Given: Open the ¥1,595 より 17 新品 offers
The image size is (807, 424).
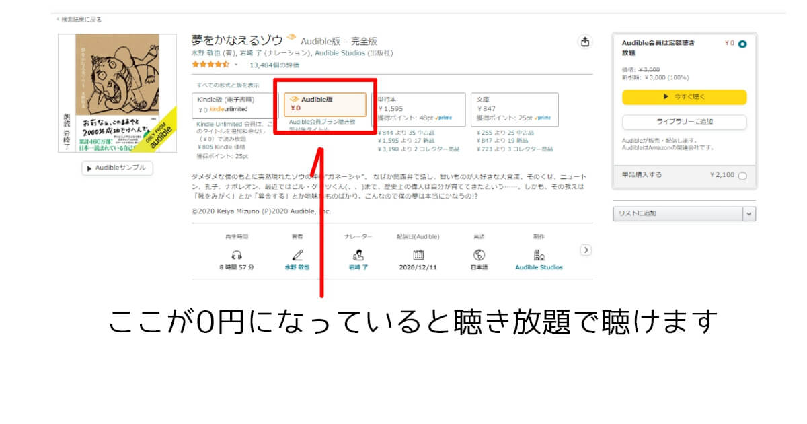Looking at the screenshot, I should [x=406, y=141].
